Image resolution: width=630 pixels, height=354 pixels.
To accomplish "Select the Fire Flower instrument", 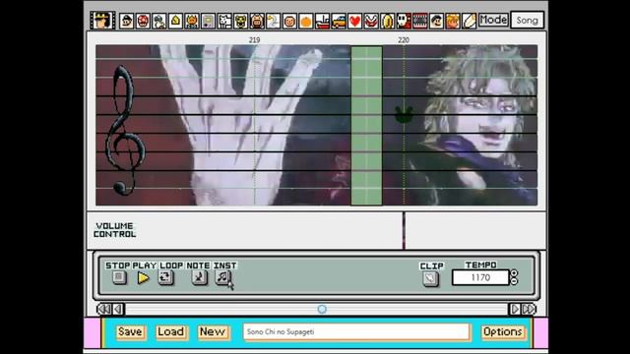I will point(192,21).
